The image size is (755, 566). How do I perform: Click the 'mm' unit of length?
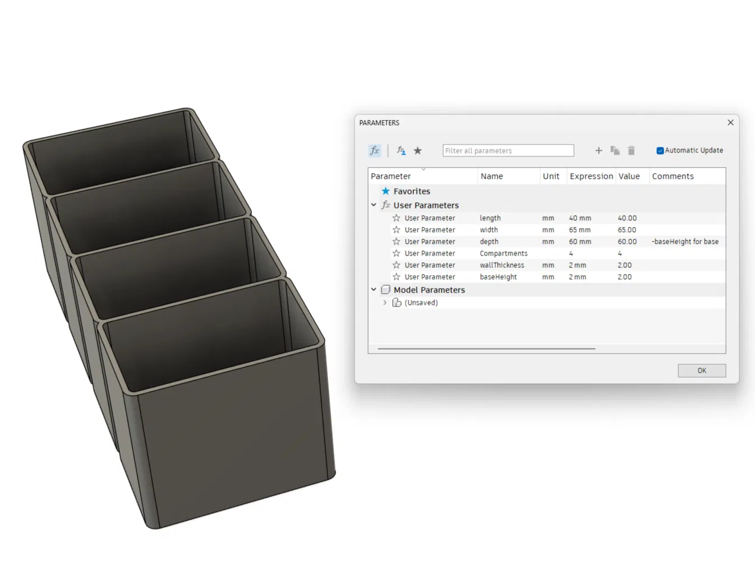(548, 218)
